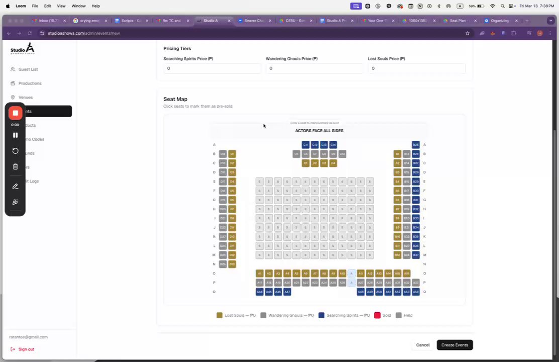Stop the Loom recording with the red button
Image resolution: width=559 pixels, height=362 pixels.
[15, 113]
